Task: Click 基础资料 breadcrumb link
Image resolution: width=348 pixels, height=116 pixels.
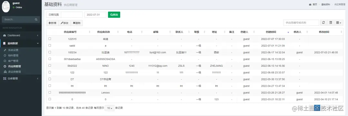Action: coord(325,5)
